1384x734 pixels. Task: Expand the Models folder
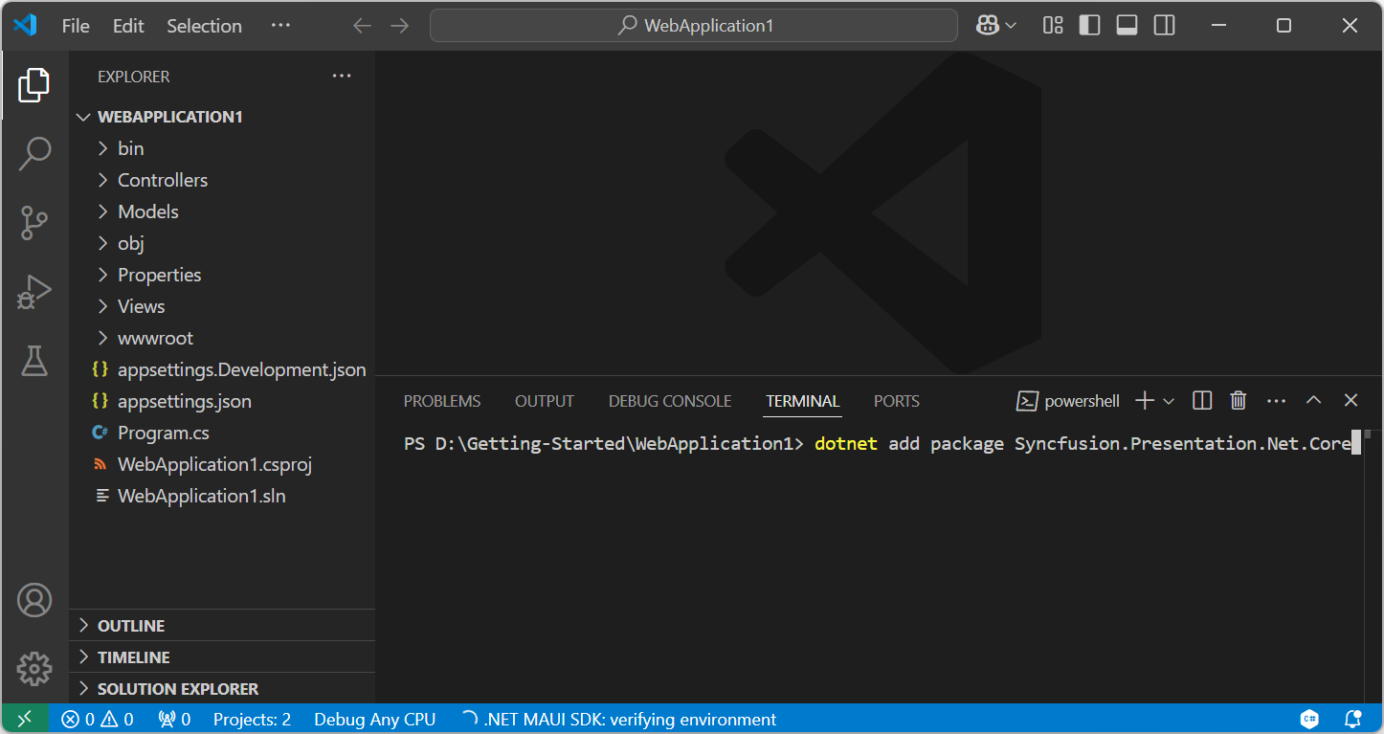(222, 211)
